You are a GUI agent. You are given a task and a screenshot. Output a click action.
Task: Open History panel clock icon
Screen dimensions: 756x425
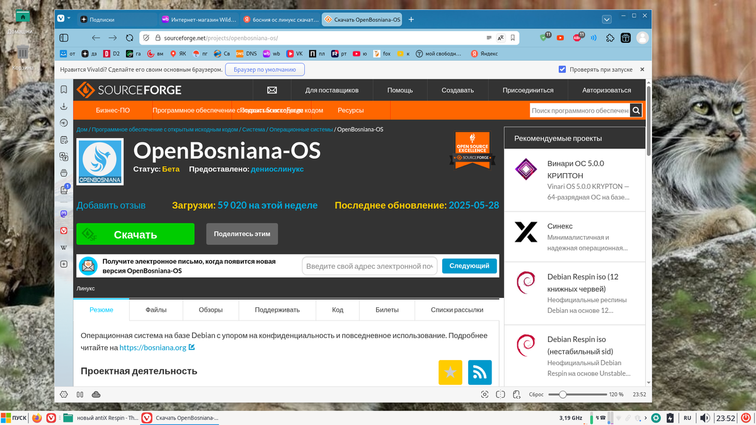click(64, 123)
